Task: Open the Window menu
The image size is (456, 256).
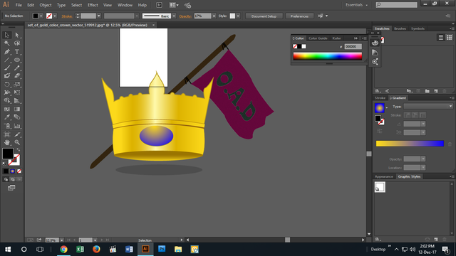Action: 125,5
